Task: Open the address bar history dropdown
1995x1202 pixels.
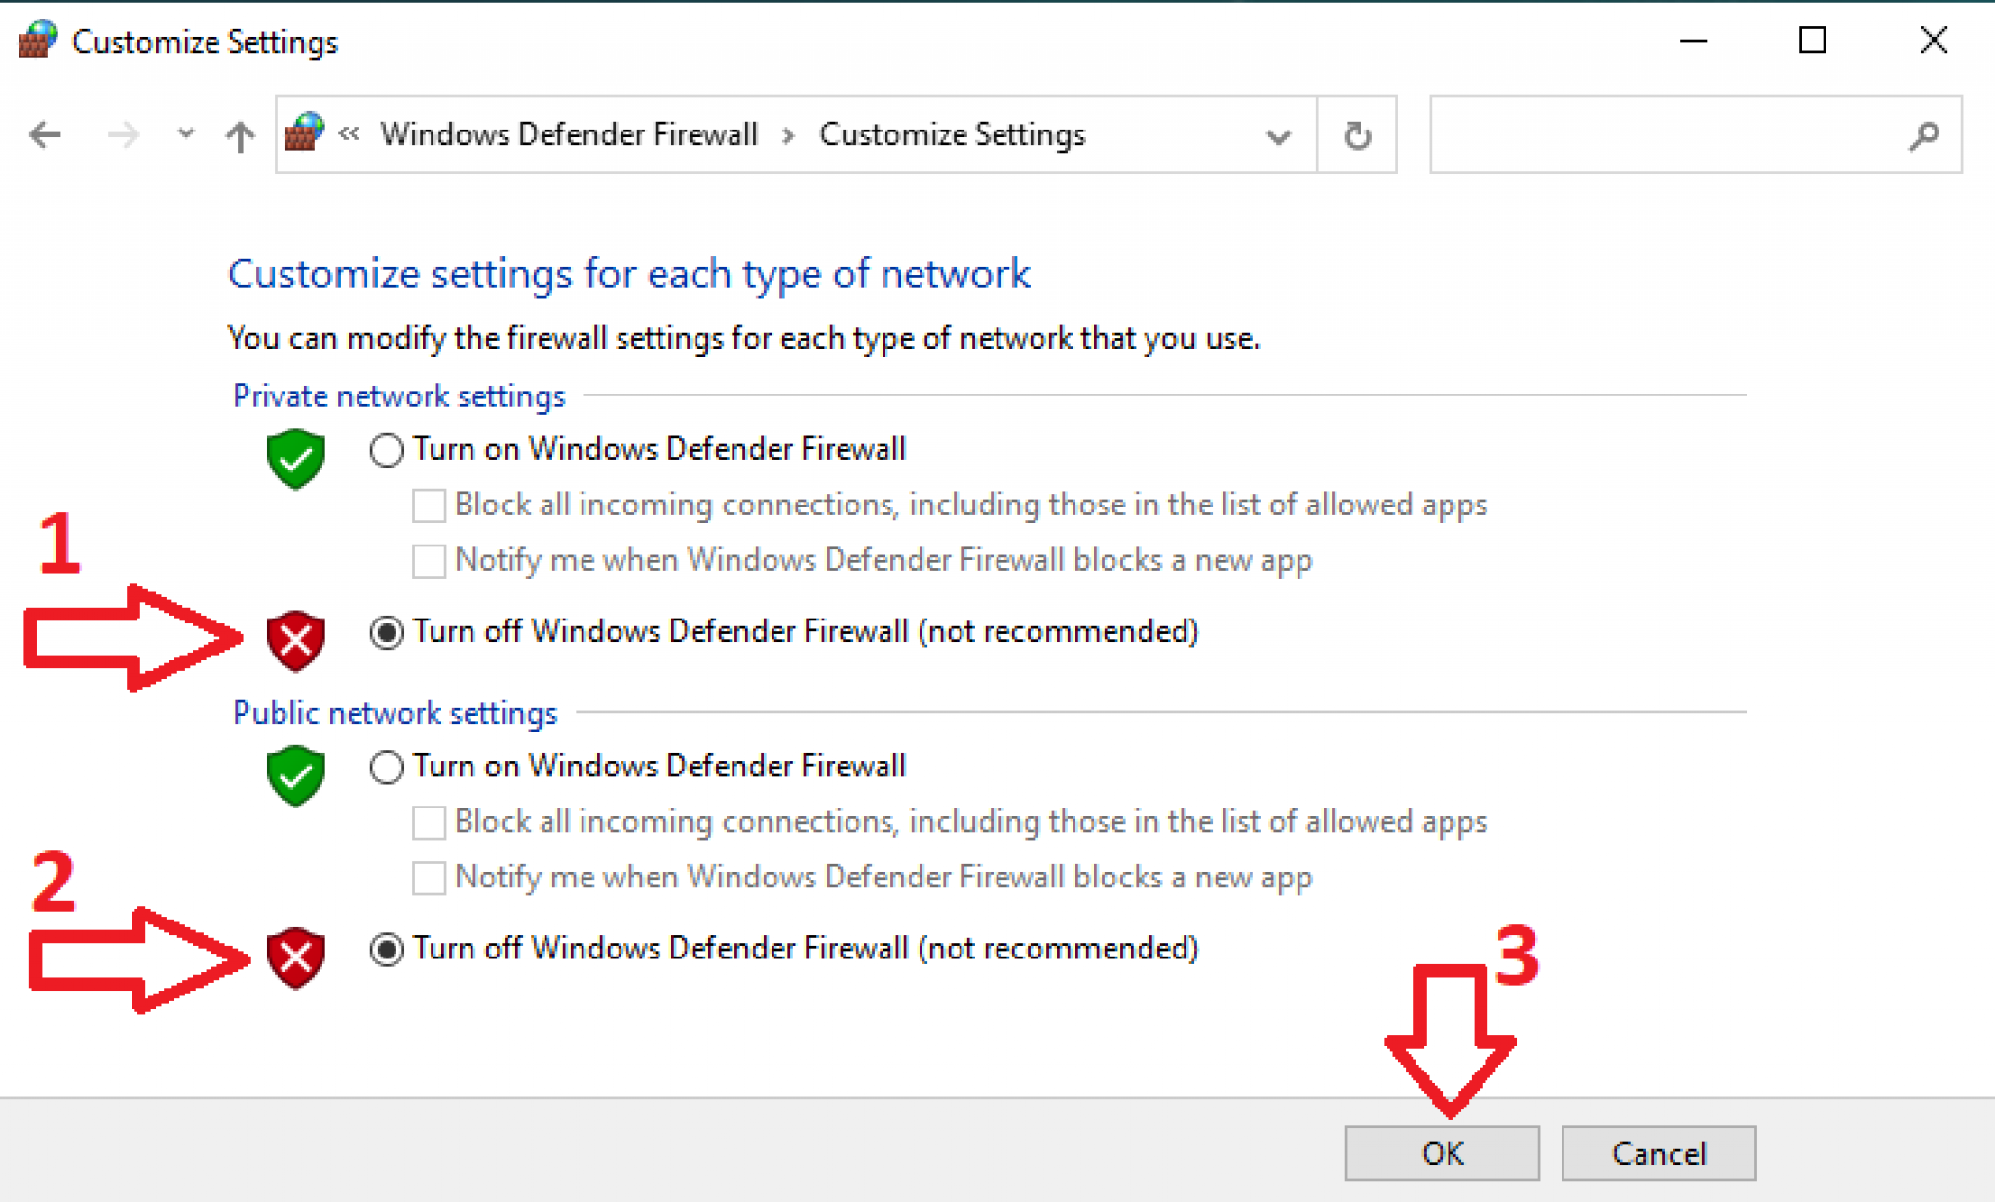Action: [x=1278, y=136]
